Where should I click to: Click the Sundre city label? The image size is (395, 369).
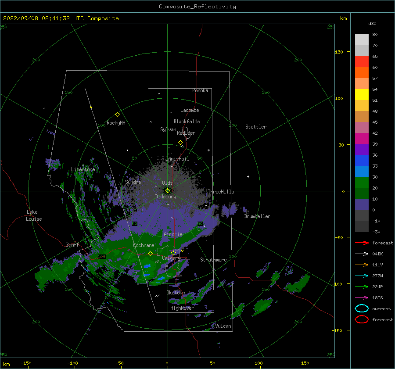[133, 182]
